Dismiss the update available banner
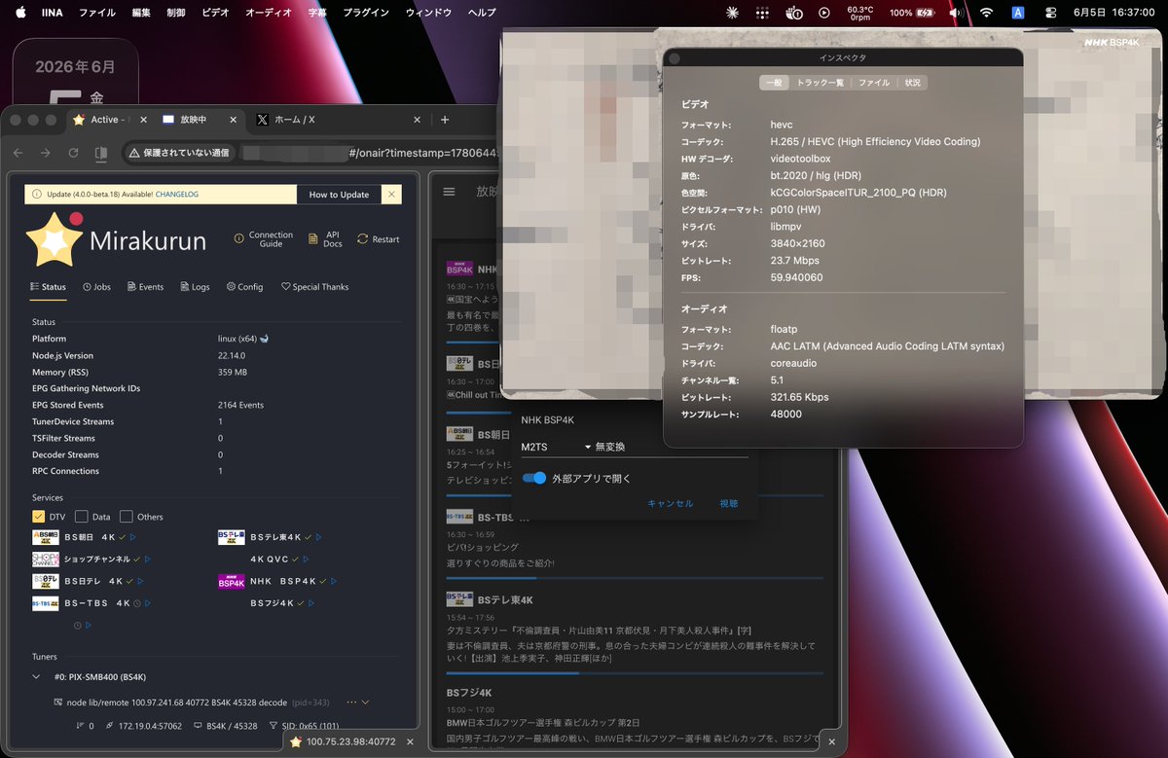The height and width of the screenshot is (758, 1168). pos(391,195)
